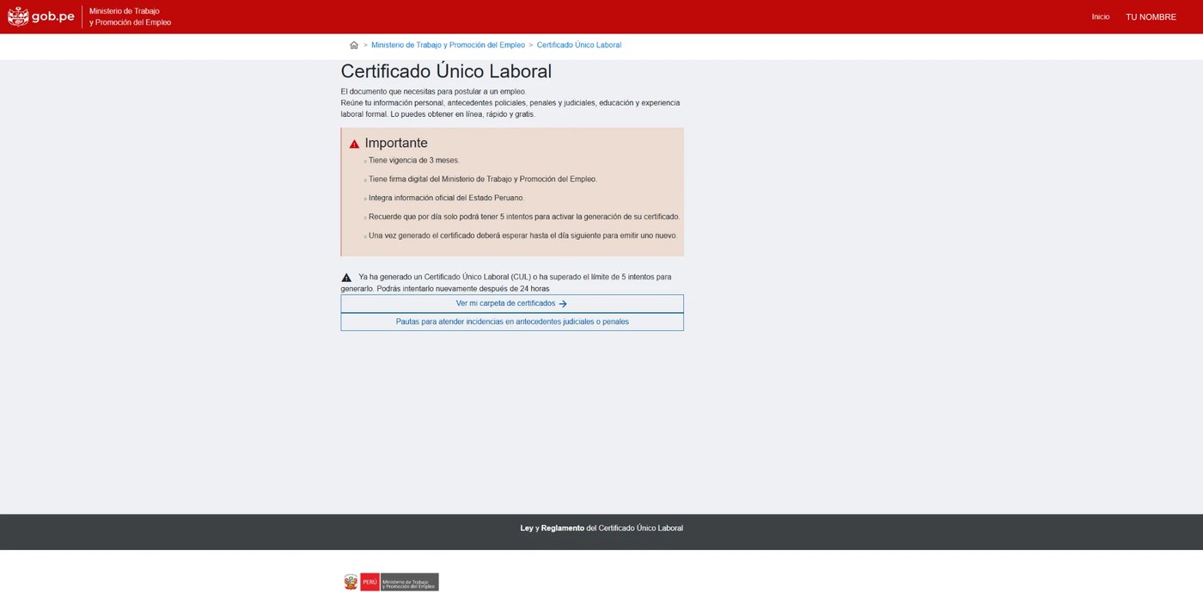The image size is (1203, 606).
Task: Open the Ley link in the footer
Action: pyautogui.click(x=527, y=528)
